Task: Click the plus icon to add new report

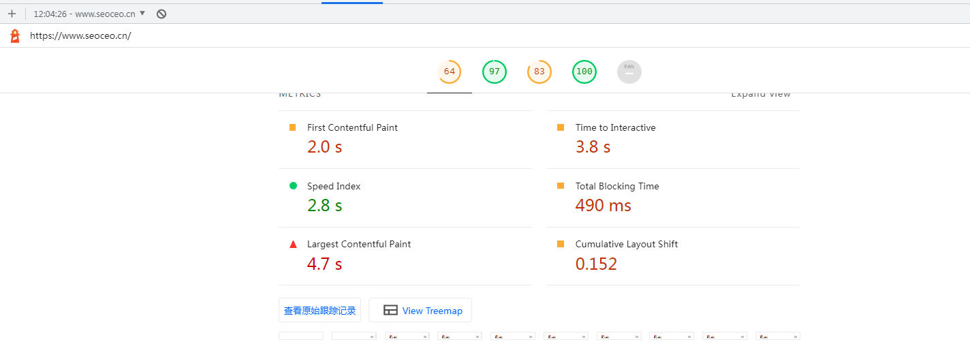Action: click(12, 14)
